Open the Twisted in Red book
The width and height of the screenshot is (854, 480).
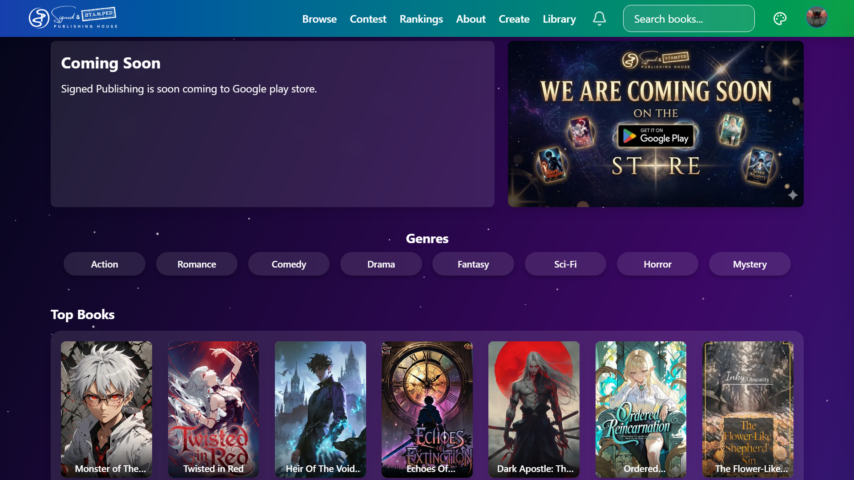pyautogui.click(x=213, y=409)
